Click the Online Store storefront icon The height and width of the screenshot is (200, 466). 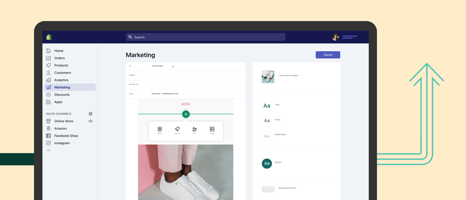click(49, 121)
